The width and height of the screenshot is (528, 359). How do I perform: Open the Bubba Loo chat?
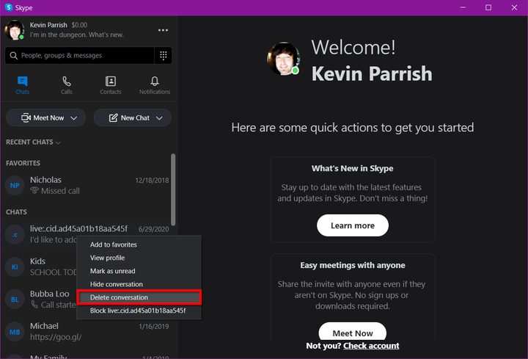click(40, 299)
